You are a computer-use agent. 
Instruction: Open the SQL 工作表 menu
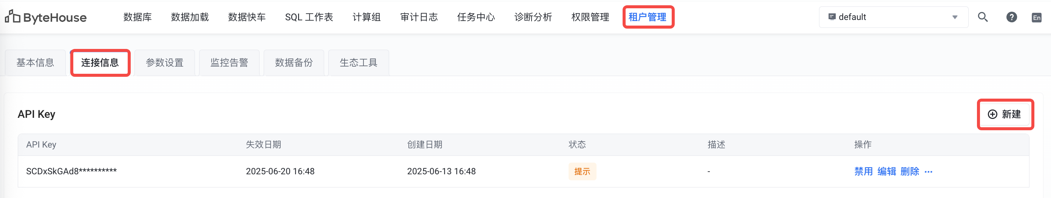(x=309, y=17)
